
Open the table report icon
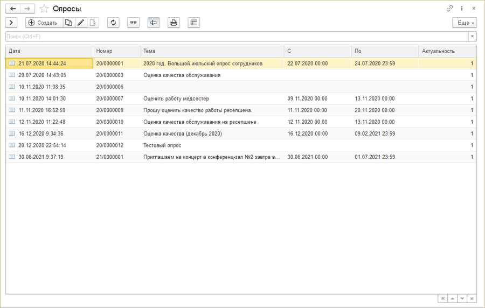194,23
